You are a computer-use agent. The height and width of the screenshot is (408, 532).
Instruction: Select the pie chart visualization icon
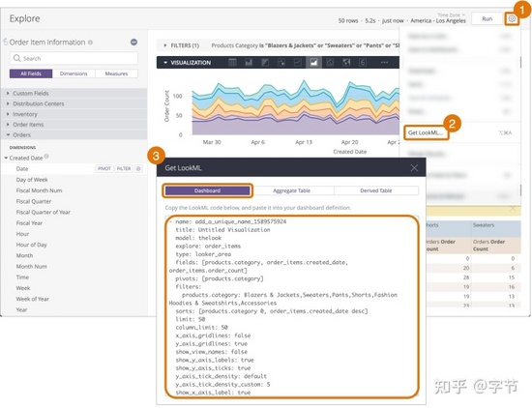(x=330, y=63)
